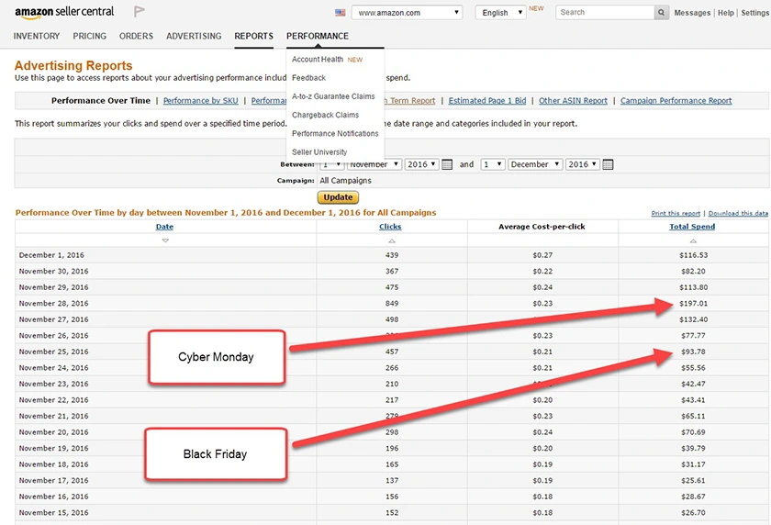Click the 475 clicks value

coord(392,287)
